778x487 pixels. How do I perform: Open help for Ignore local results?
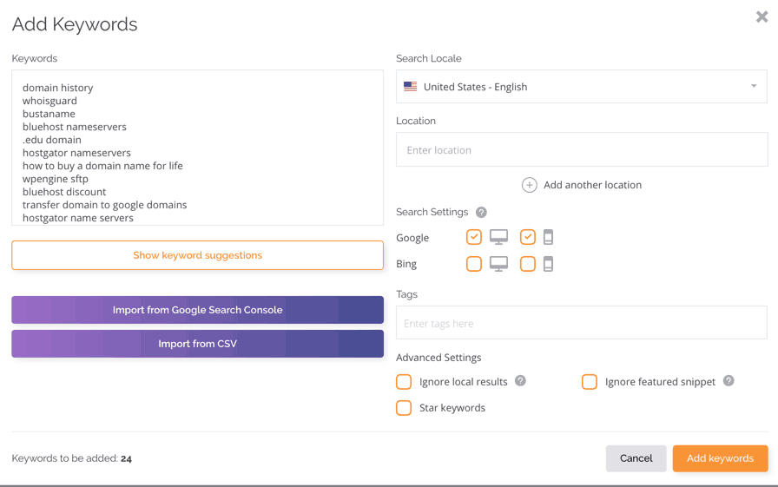pyautogui.click(x=520, y=381)
